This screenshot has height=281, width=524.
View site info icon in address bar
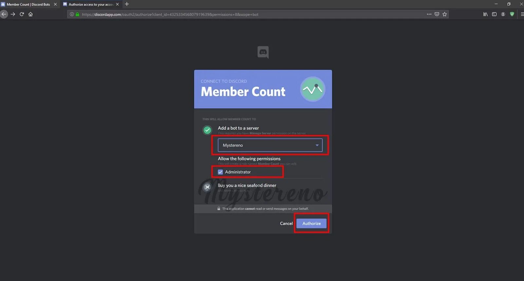point(72,14)
